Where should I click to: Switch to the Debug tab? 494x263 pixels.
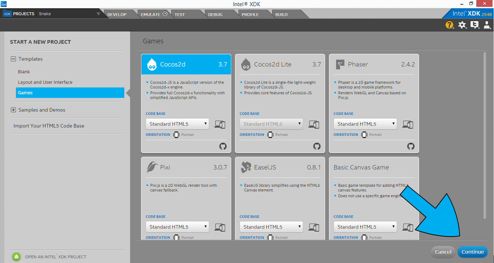point(215,14)
